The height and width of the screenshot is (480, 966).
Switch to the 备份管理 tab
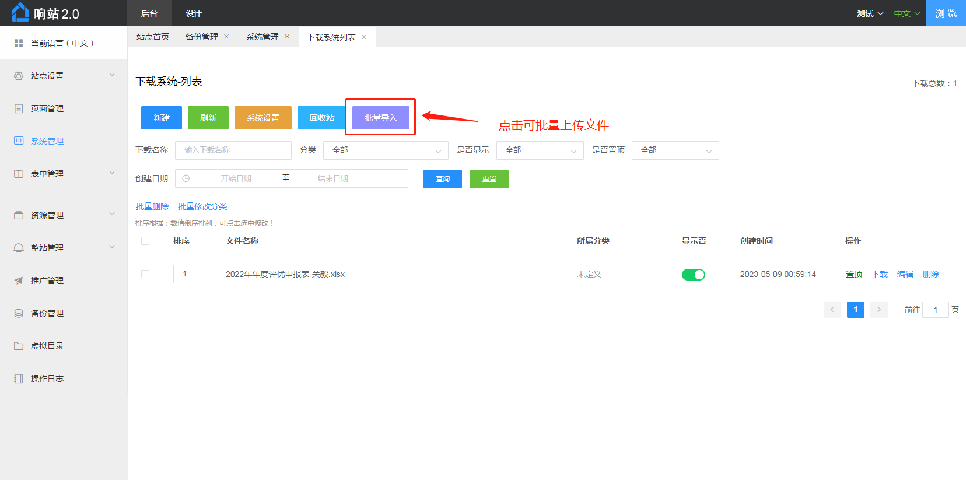[201, 37]
